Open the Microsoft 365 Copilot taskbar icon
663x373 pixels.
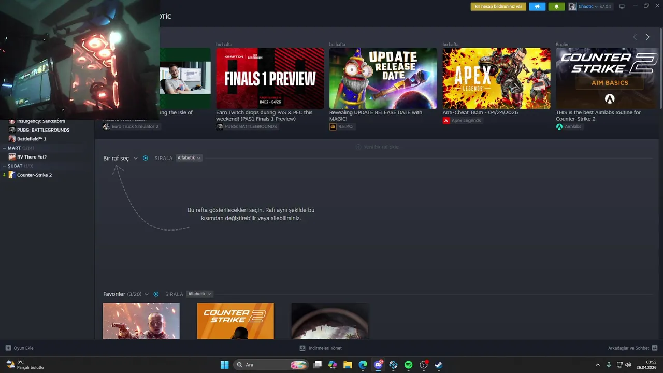pos(333,365)
